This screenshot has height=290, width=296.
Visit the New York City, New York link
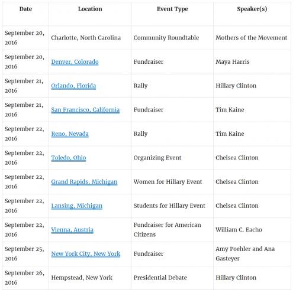[x=86, y=254]
